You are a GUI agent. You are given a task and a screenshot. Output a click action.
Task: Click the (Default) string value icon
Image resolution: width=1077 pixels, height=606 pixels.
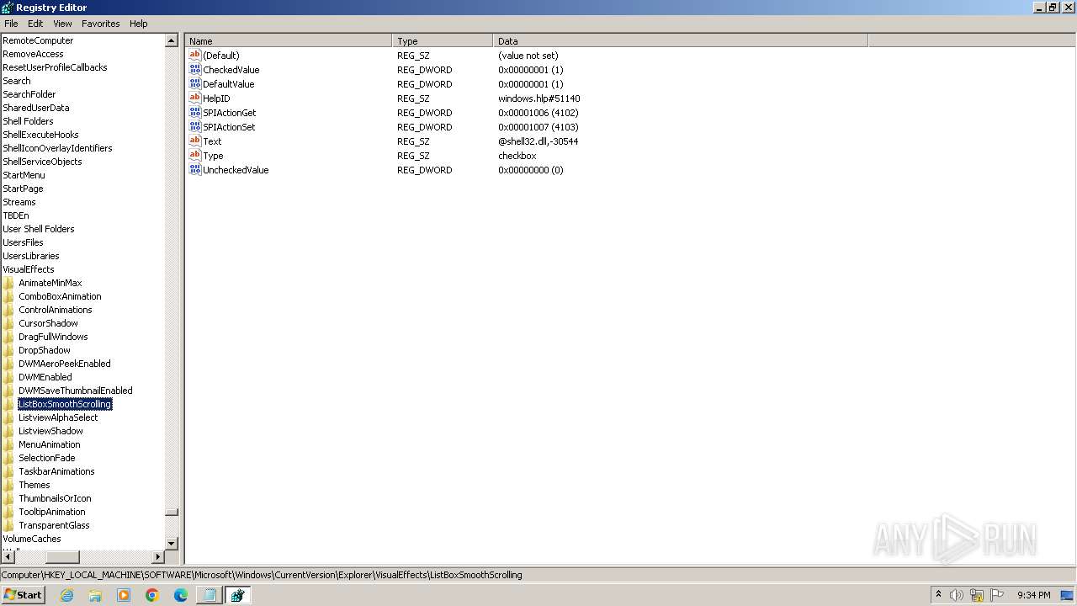[x=195, y=56]
